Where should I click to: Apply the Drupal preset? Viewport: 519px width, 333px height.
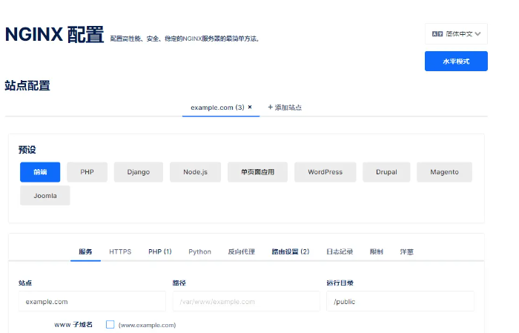pyautogui.click(x=386, y=172)
